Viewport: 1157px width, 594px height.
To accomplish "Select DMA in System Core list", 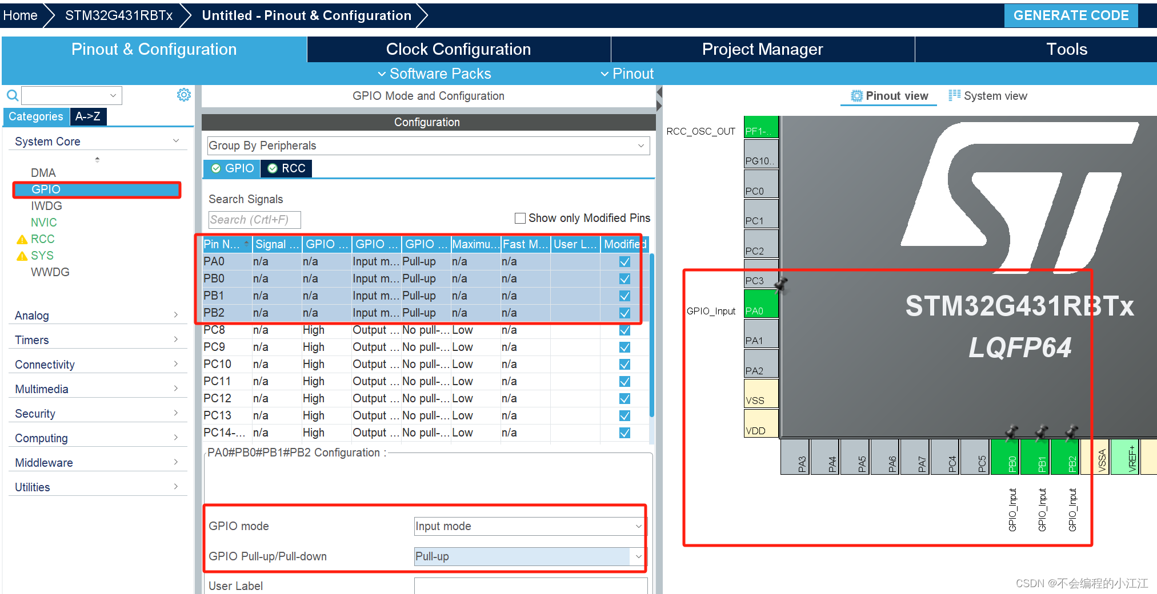I will tap(43, 173).
